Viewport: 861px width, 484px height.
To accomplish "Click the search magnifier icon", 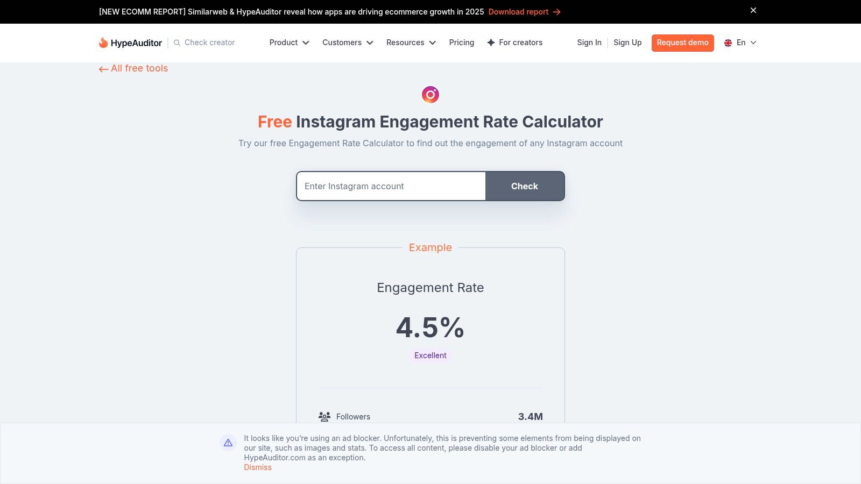I will tap(177, 42).
